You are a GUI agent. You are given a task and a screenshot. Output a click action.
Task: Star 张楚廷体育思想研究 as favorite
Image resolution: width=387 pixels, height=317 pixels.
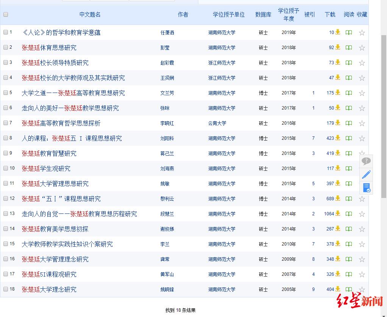362,48
